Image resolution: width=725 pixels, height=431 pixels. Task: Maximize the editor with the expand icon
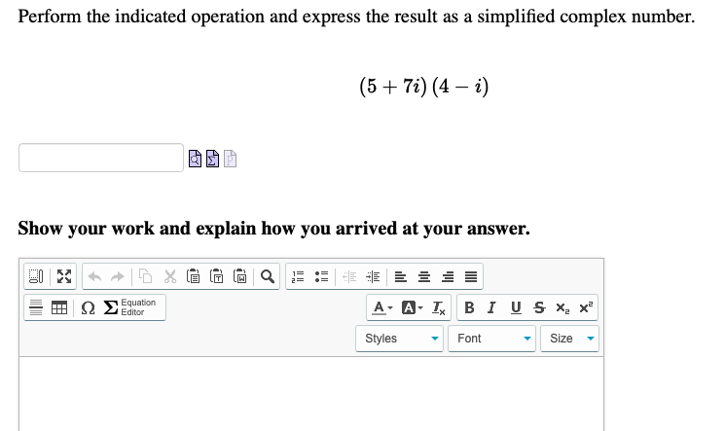pyautogui.click(x=64, y=276)
